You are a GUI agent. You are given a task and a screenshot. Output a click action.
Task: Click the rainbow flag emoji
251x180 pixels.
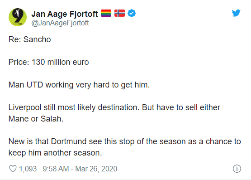pyautogui.click(x=106, y=13)
